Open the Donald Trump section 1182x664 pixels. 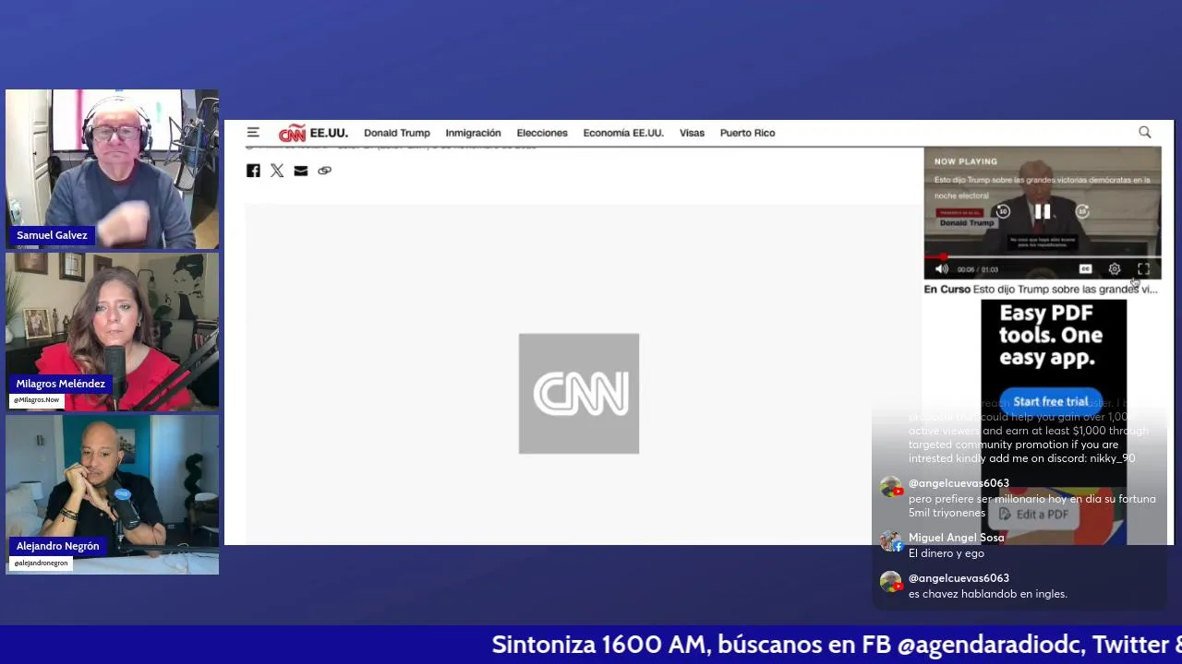coord(397,133)
